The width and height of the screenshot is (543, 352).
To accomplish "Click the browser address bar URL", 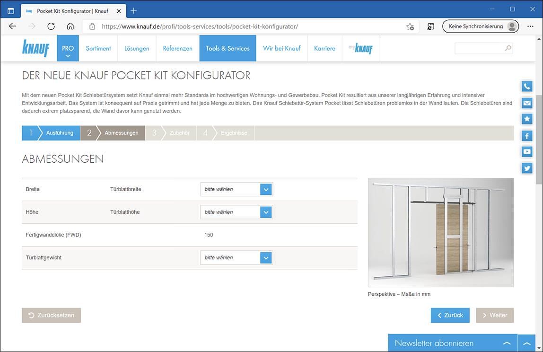I will click(200, 26).
